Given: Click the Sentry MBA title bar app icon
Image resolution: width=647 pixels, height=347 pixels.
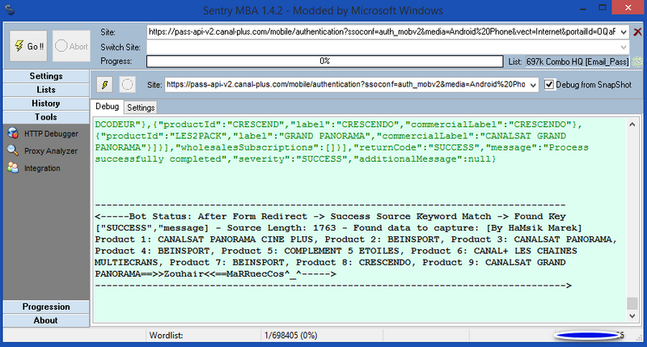Looking at the screenshot, I should click(x=10, y=10).
